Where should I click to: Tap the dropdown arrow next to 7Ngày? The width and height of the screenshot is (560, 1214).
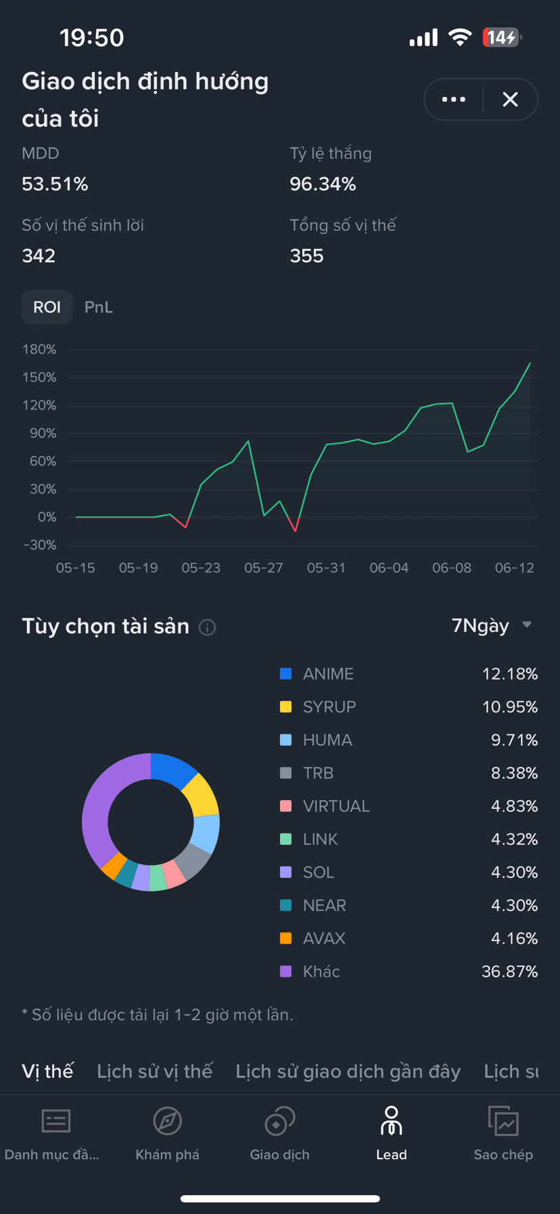click(527, 625)
